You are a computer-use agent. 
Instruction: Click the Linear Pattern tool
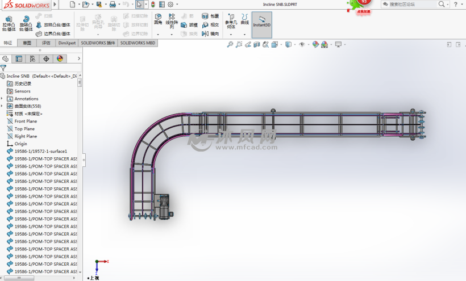point(172,21)
